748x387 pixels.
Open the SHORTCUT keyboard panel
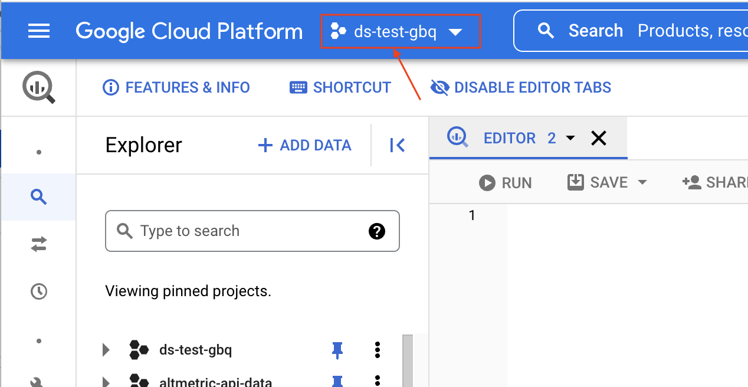340,88
